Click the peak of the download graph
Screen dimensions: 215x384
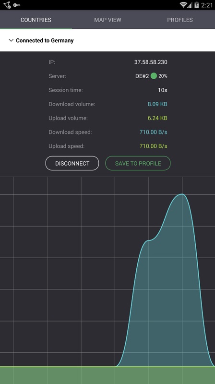click(182, 194)
